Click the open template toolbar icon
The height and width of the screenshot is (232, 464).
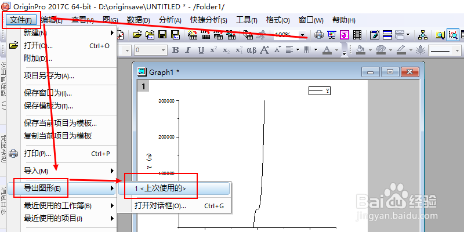[150, 35]
